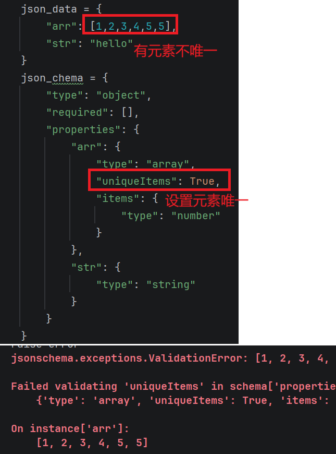Click the True value after uniqueItems

pyautogui.click(x=202, y=181)
